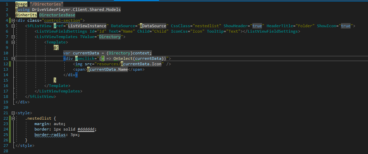Click the @DataSource attribute value
The image size is (368, 154).
(153, 26)
